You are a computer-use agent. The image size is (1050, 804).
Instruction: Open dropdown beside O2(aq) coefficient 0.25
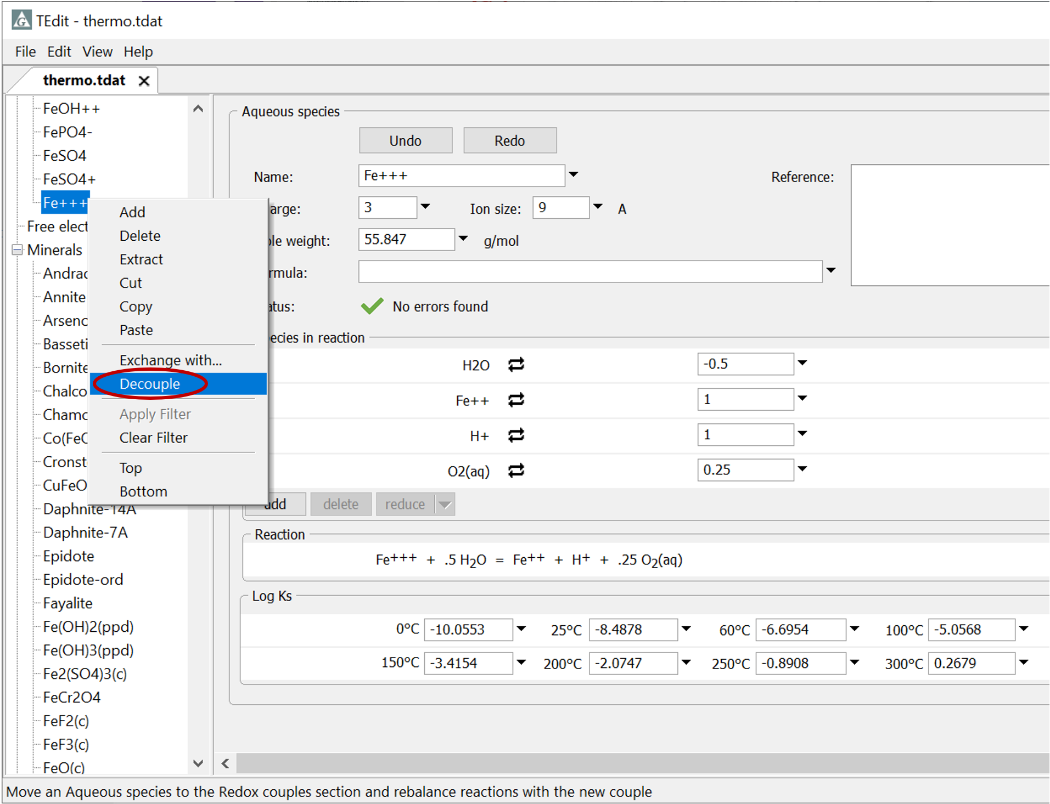tap(802, 469)
